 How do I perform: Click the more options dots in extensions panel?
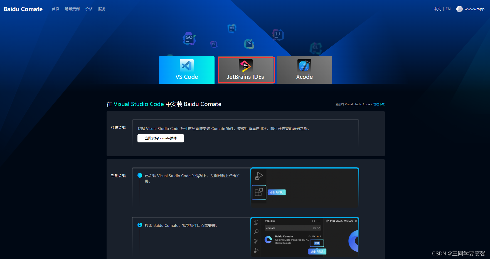319,221
